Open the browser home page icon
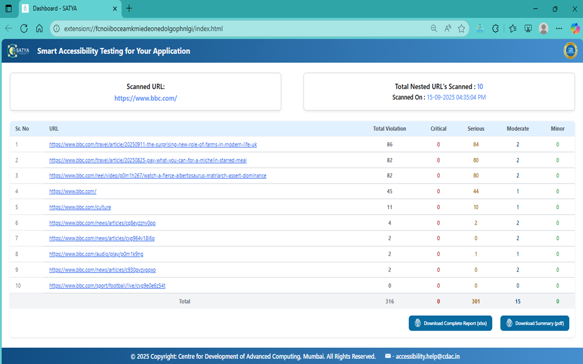 (x=40, y=29)
